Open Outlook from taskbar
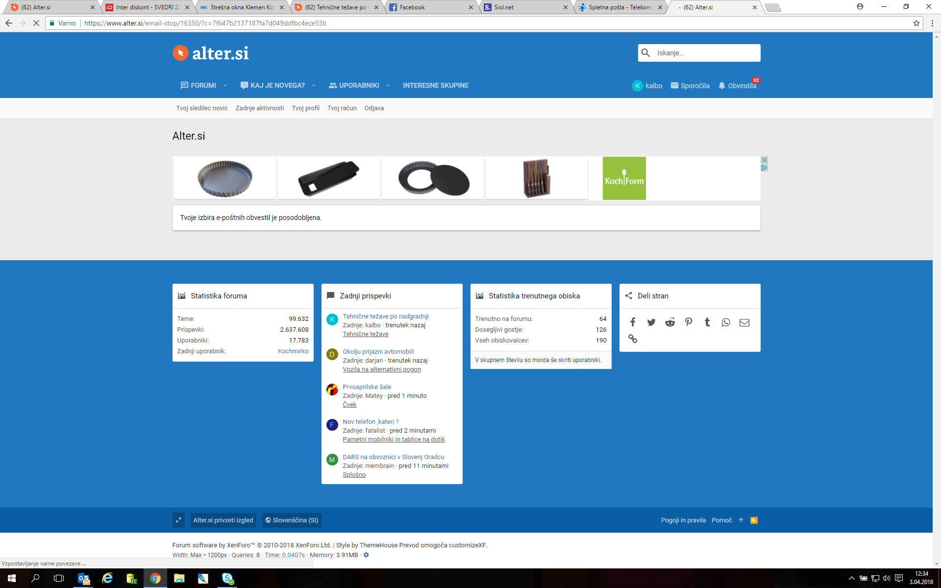The height and width of the screenshot is (588, 941). pos(84,578)
